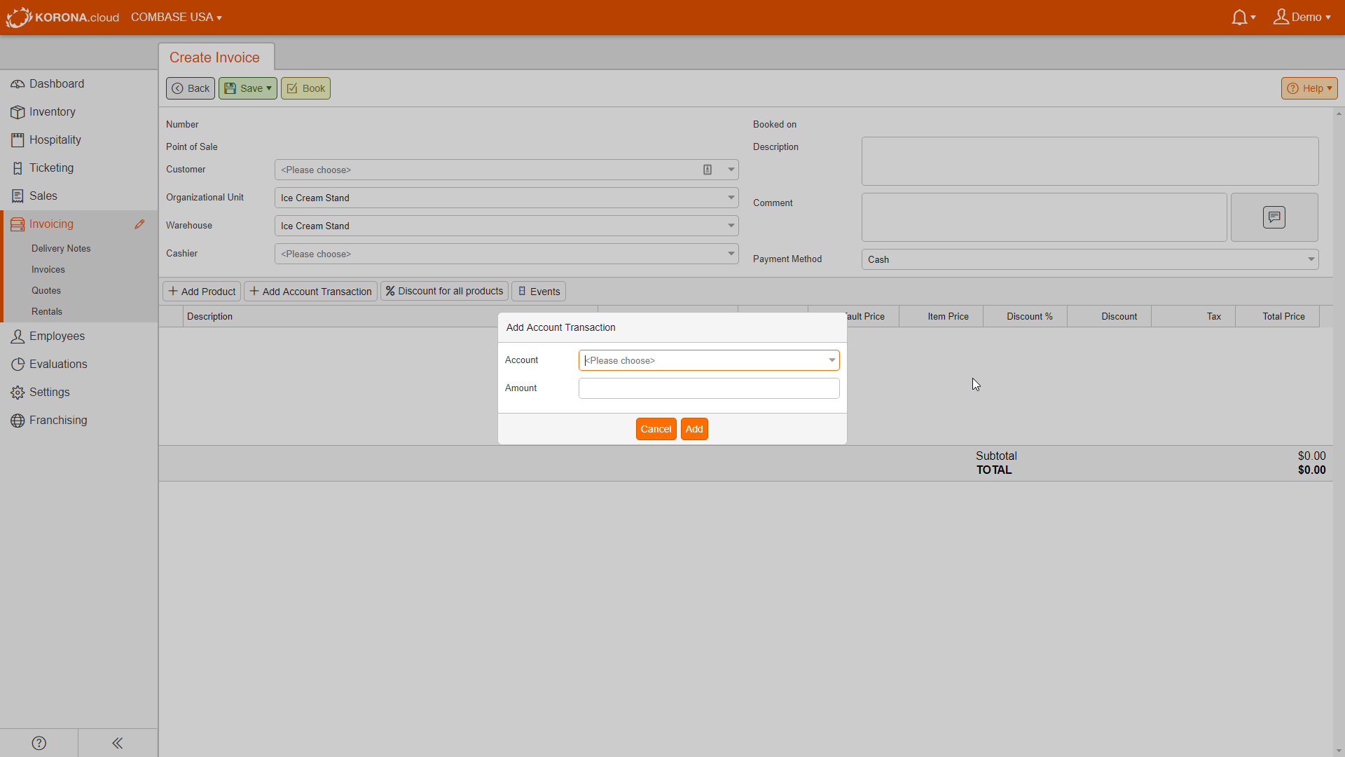The height and width of the screenshot is (757, 1345).
Task: Open Invoices submenu item
Action: point(48,270)
